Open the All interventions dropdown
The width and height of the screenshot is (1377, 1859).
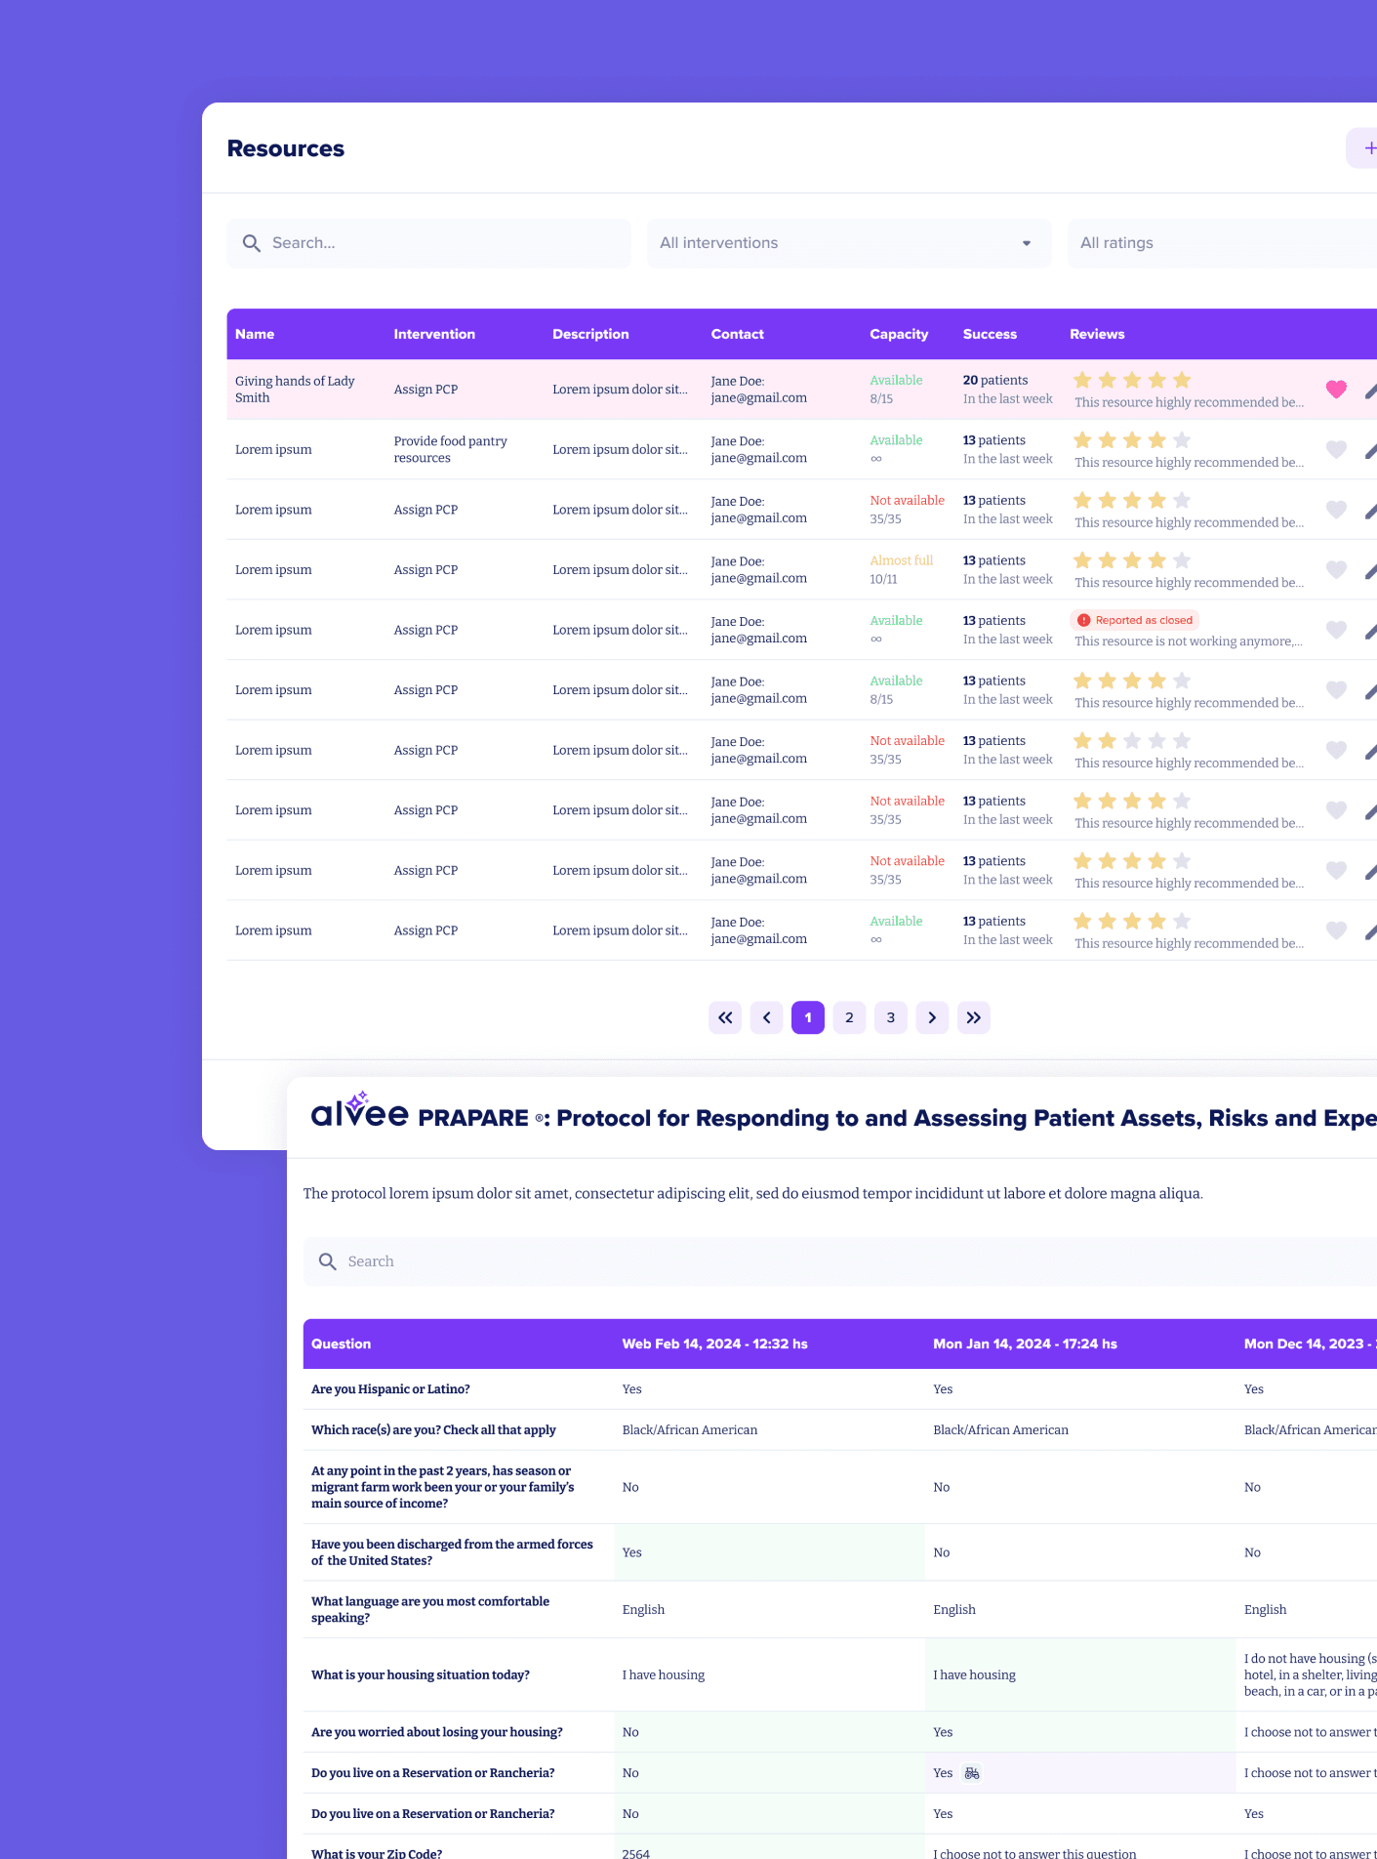pos(849,243)
